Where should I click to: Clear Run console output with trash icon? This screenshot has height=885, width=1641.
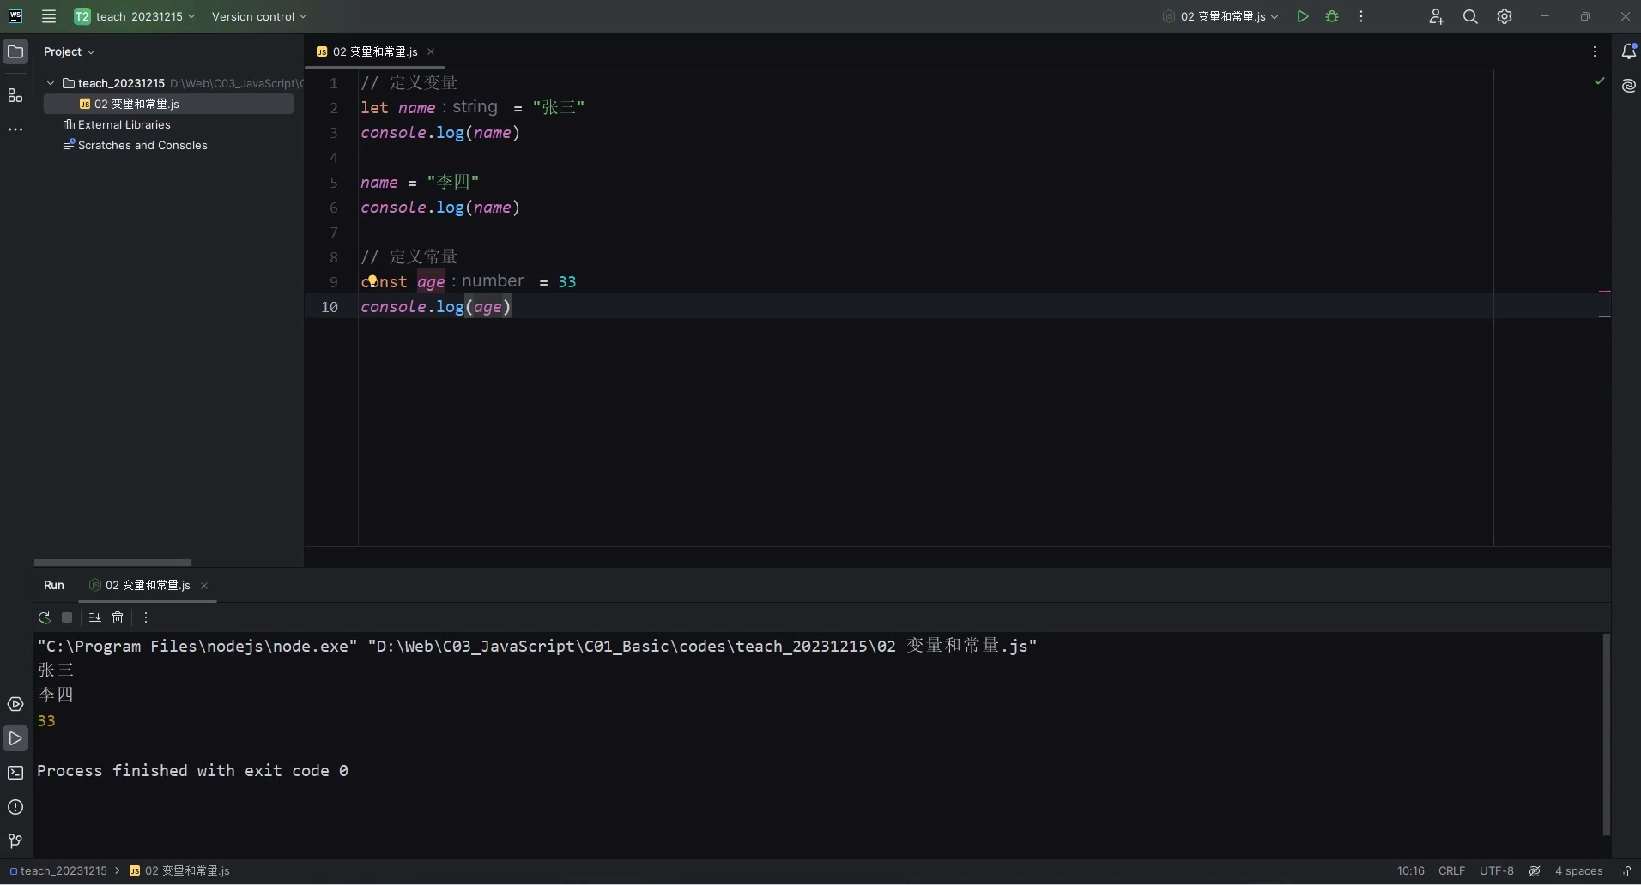118,617
